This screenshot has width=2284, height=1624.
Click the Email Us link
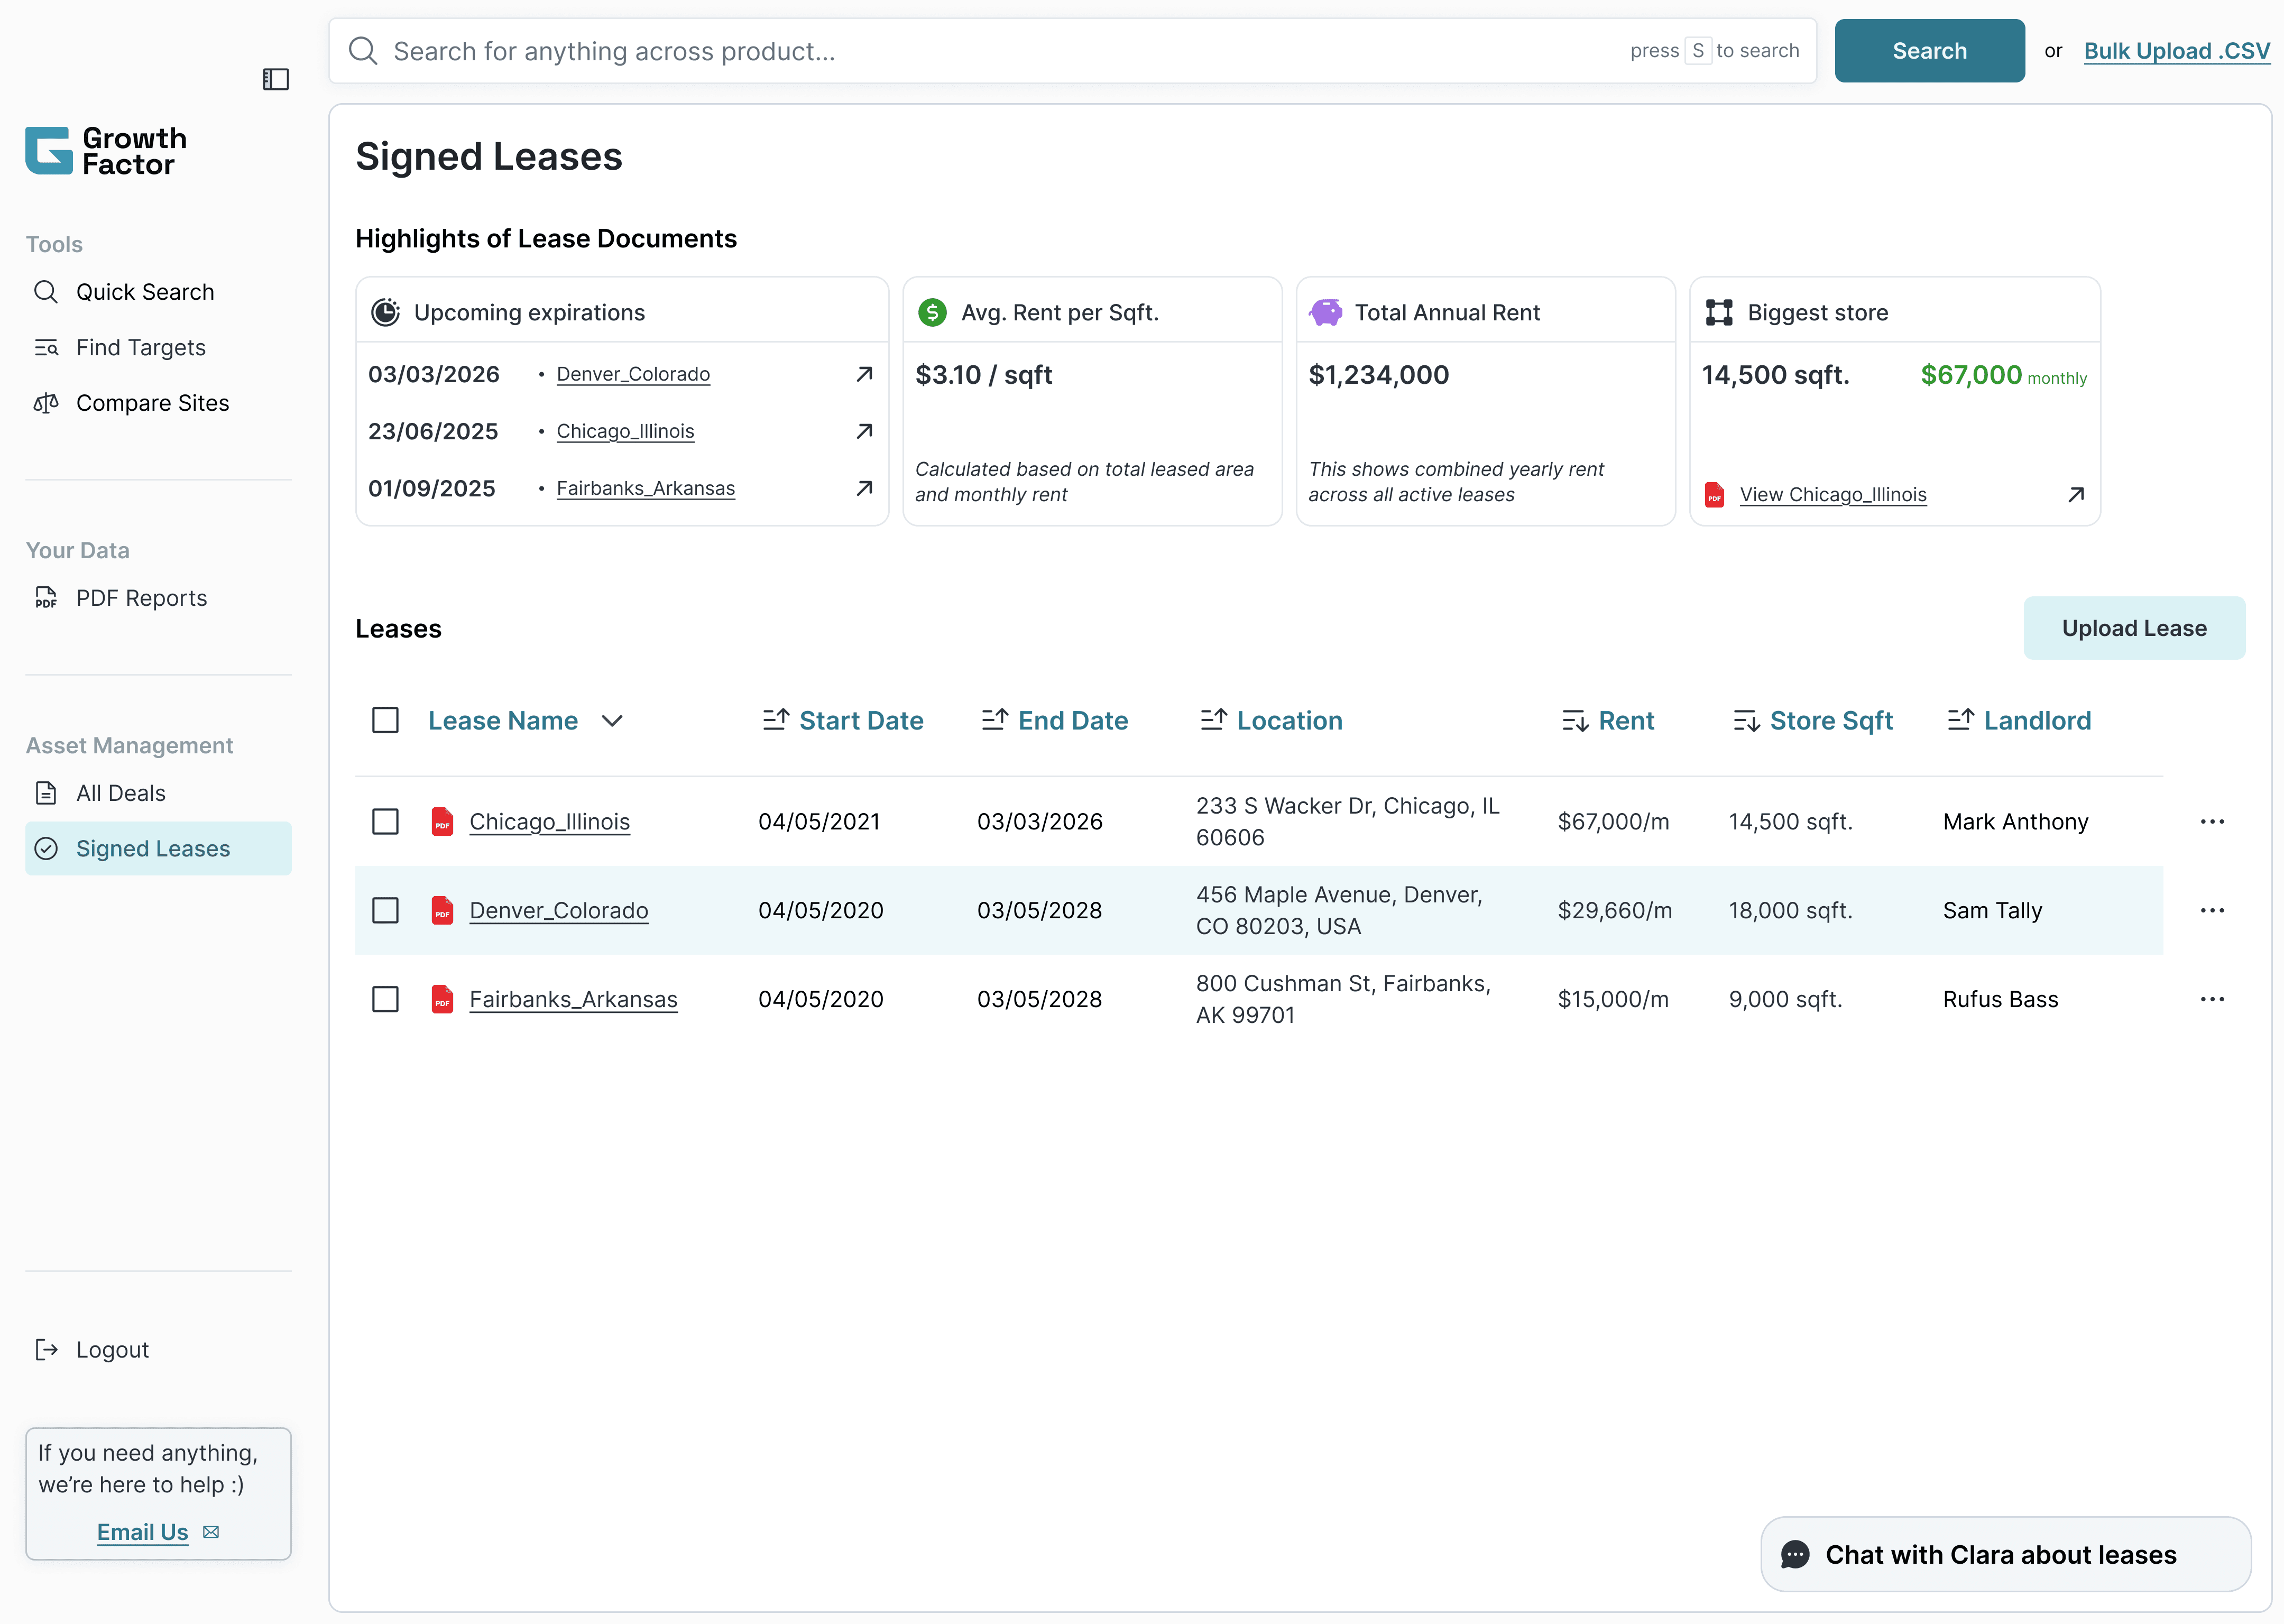click(x=143, y=1532)
